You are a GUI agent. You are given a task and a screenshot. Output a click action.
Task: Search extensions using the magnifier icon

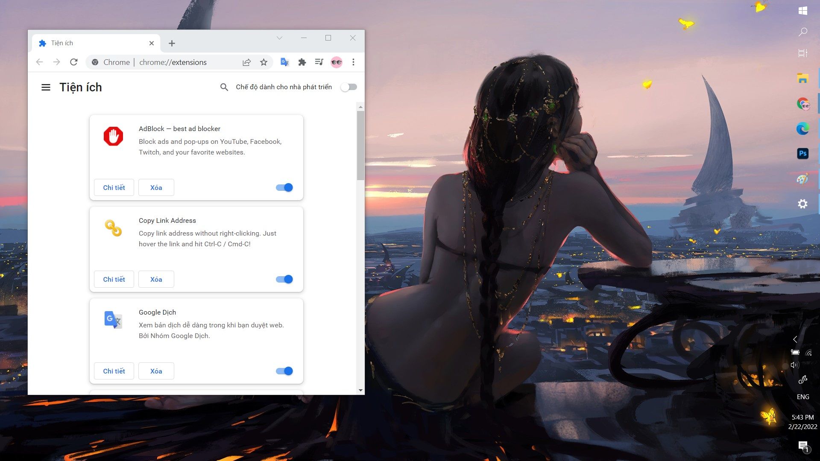pyautogui.click(x=224, y=87)
